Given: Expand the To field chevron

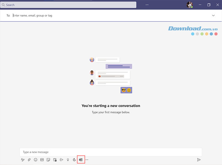Looking at the screenshot, I should (x=213, y=15).
